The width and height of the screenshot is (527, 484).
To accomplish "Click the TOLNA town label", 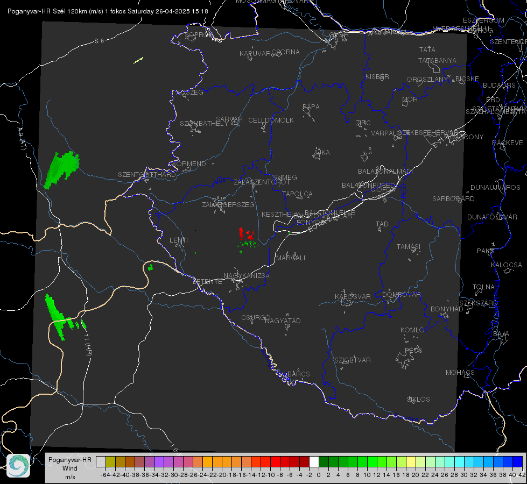I will [x=483, y=287].
